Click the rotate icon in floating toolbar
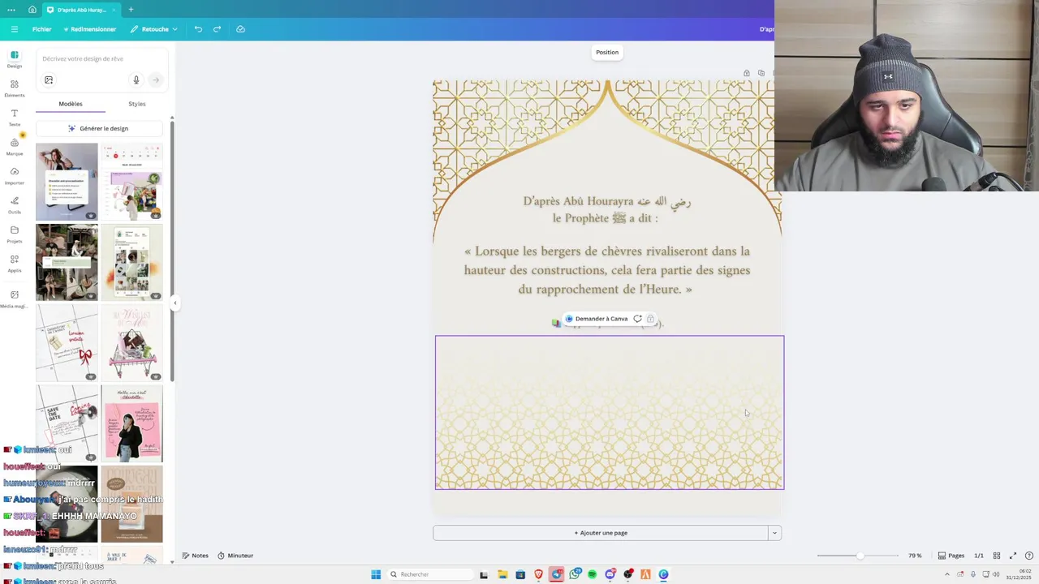This screenshot has height=584, width=1039. point(638,319)
